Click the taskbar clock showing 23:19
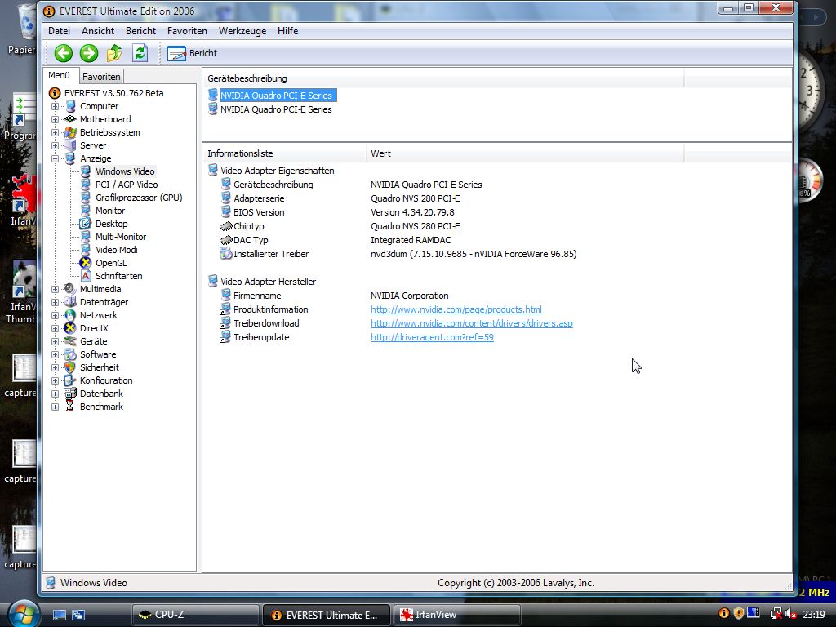This screenshot has height=627, width=836. click(x=814, y=614)
